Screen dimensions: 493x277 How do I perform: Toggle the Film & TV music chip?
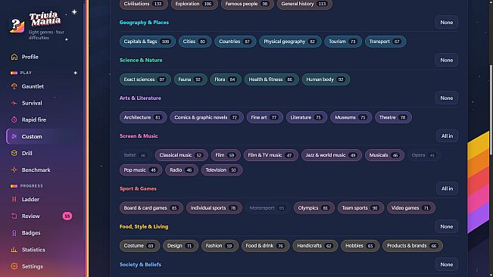[270, 155]
